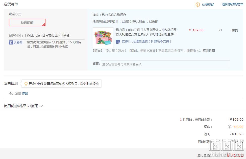The height and width of the screenshot is (159, 246).
Task: Open the Glico snack gift box thumbnail
Action: 103,38
